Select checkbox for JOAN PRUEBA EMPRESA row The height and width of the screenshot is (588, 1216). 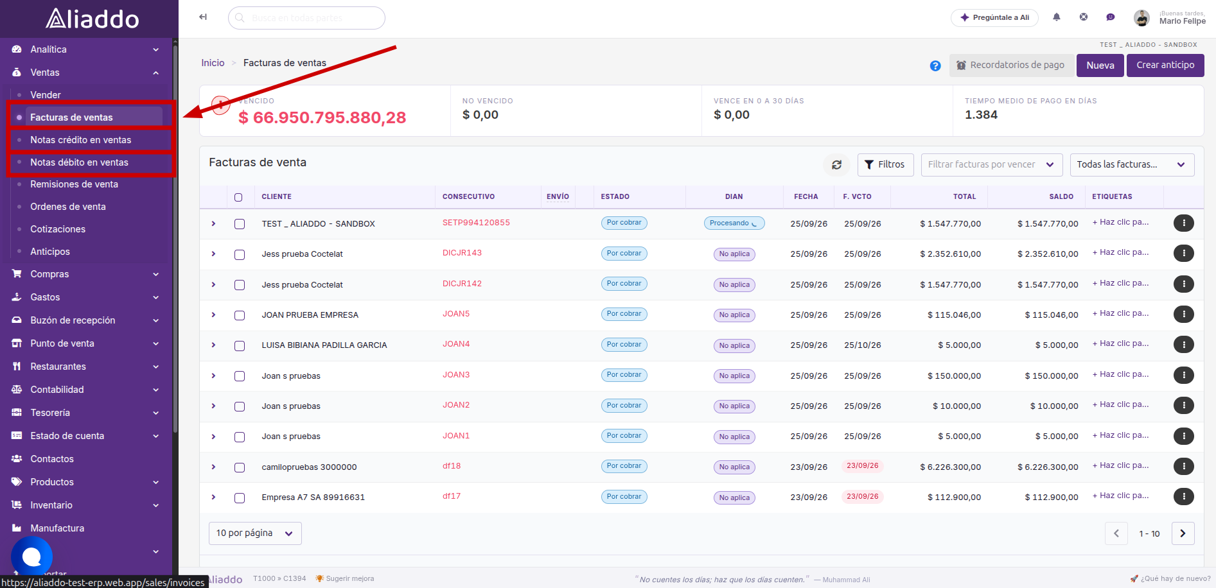[x=240, y=315]
